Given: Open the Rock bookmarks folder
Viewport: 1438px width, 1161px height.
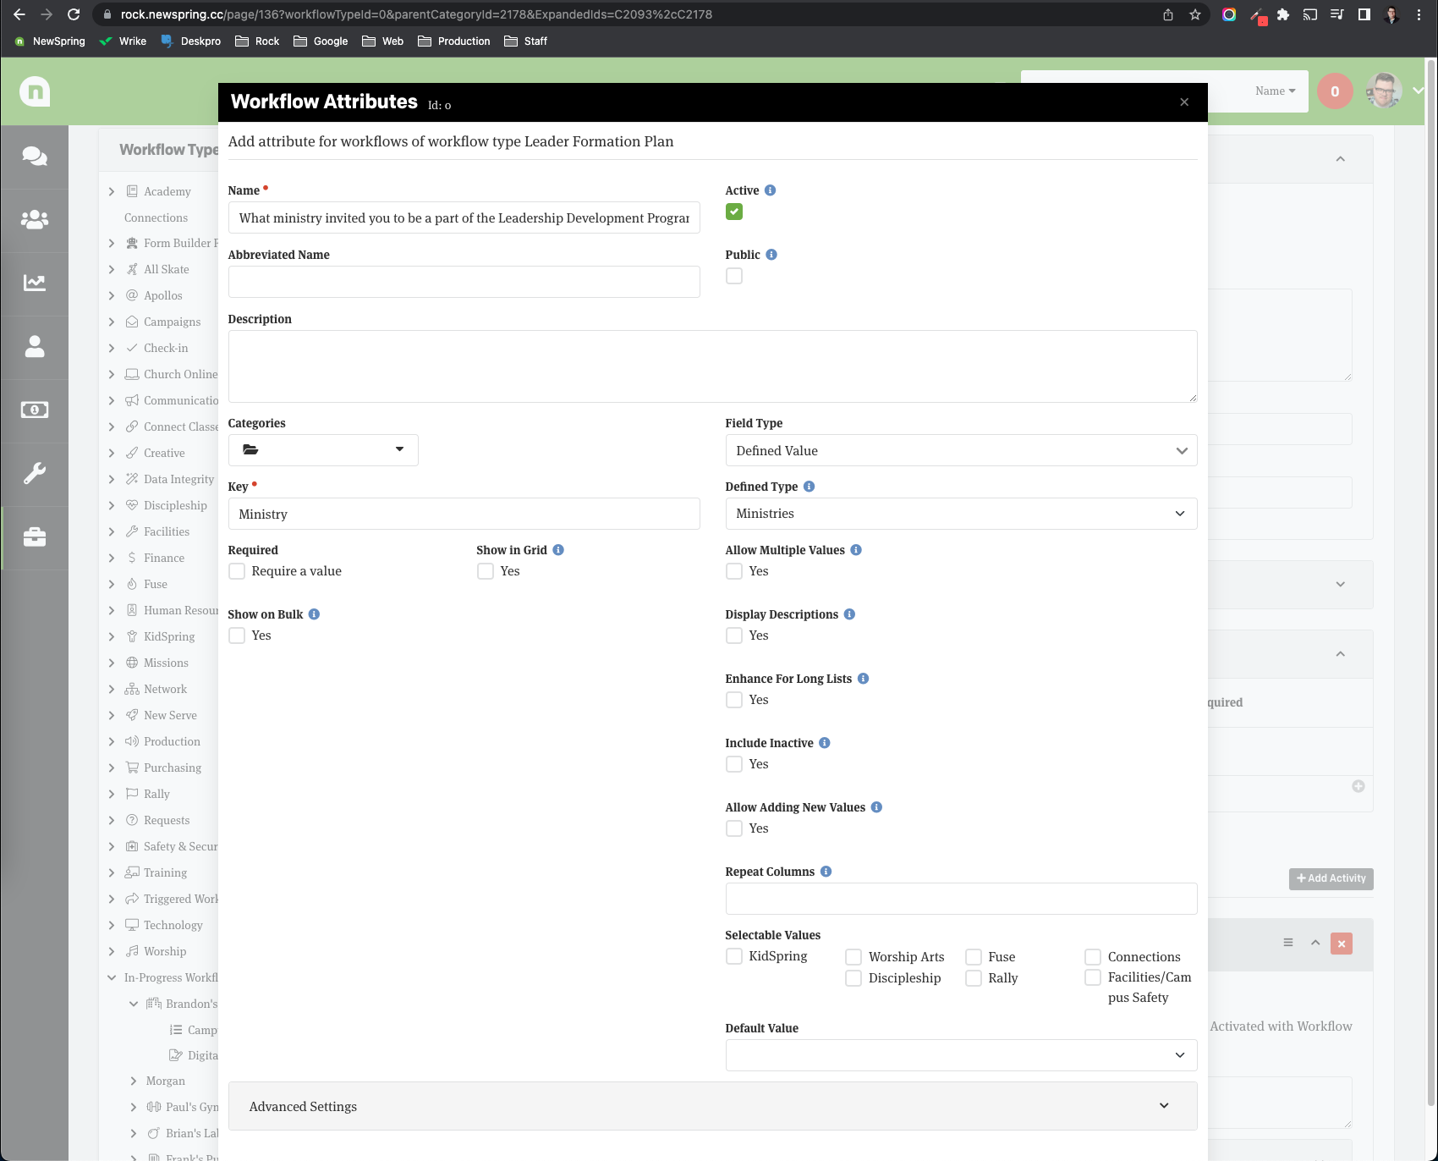Looking at the screenshot, I should coord(257,41).
